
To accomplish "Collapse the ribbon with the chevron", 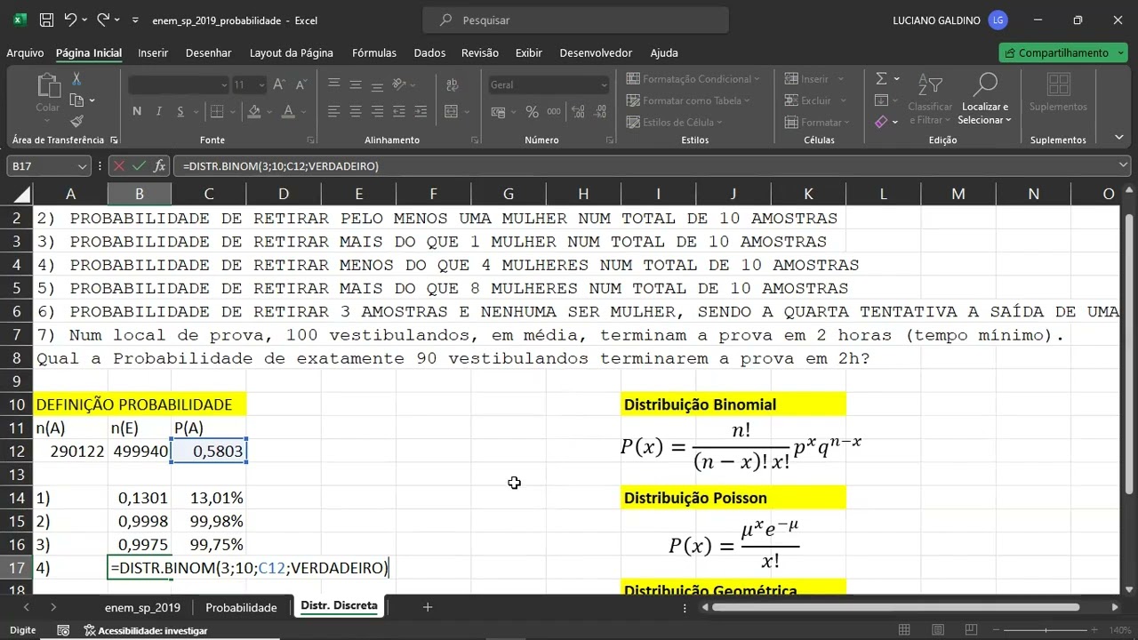I will 1118,139.
